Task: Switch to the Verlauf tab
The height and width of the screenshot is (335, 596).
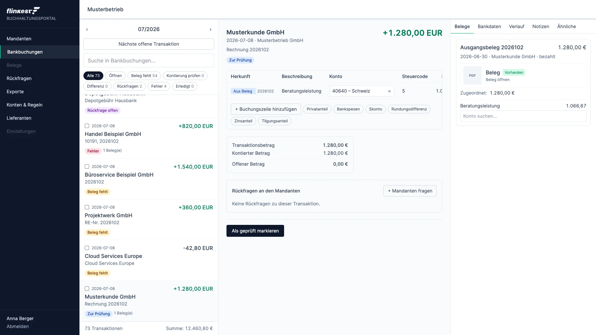Action: [x=517, y=26]
